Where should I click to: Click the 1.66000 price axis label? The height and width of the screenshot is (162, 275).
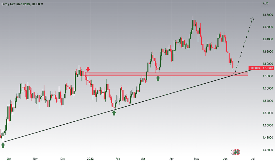pos(268,27)
